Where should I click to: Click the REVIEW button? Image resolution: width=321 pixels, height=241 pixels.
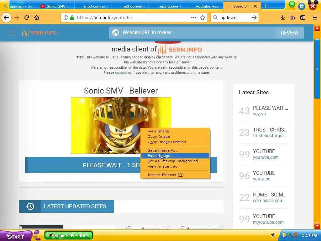point(289,33)
